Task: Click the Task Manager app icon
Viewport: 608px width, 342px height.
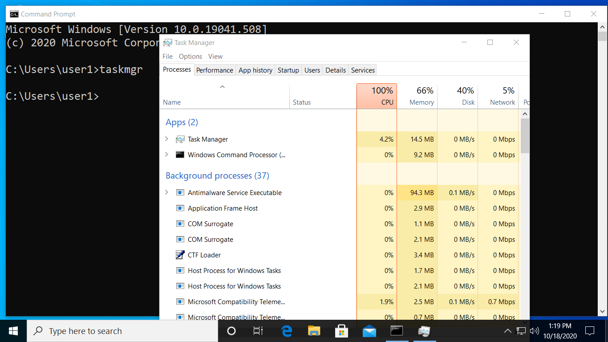Action: point(180,139)
